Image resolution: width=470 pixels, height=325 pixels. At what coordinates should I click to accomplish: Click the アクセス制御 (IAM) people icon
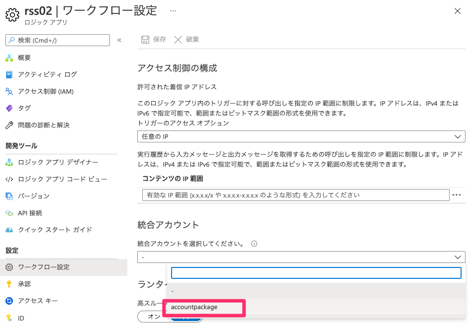9,91
